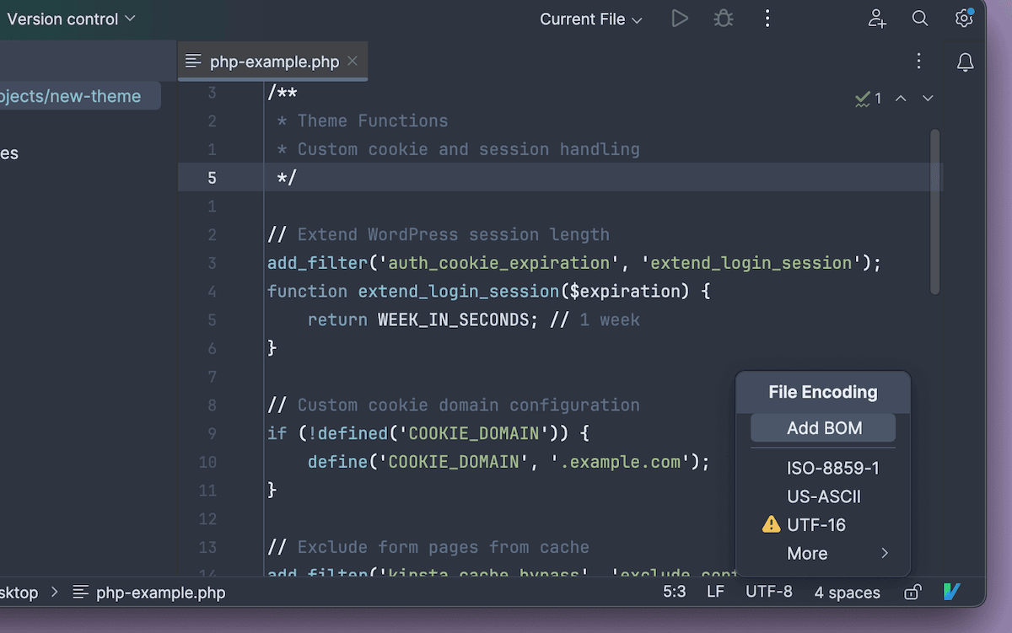Switch to the php-example.php tab
This screenshot has width=1012, height=633.
270,61
